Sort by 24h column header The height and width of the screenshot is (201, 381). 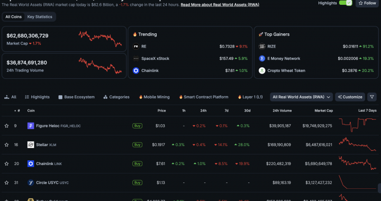point(203,111)
